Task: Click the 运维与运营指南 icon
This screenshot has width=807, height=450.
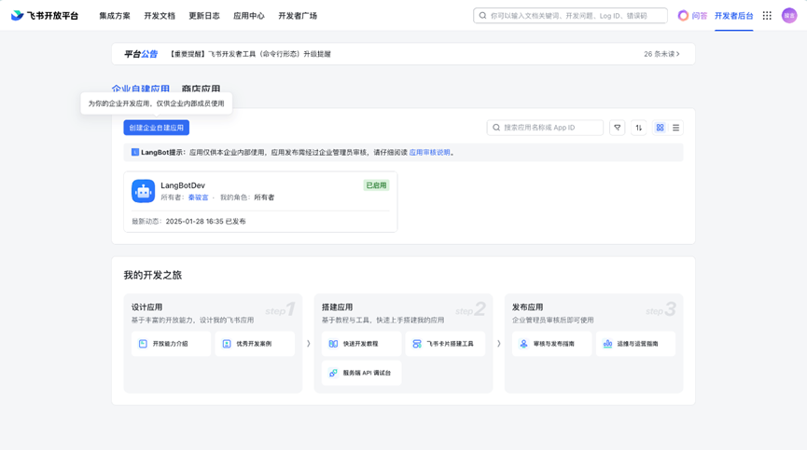Action: pos(608,344)
